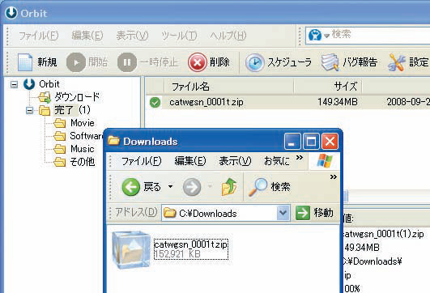The width and height of the screenshot is (430, 293).
Task: Open File (ファイル) menu in Downloads window
Action: [x=141, y=161]
